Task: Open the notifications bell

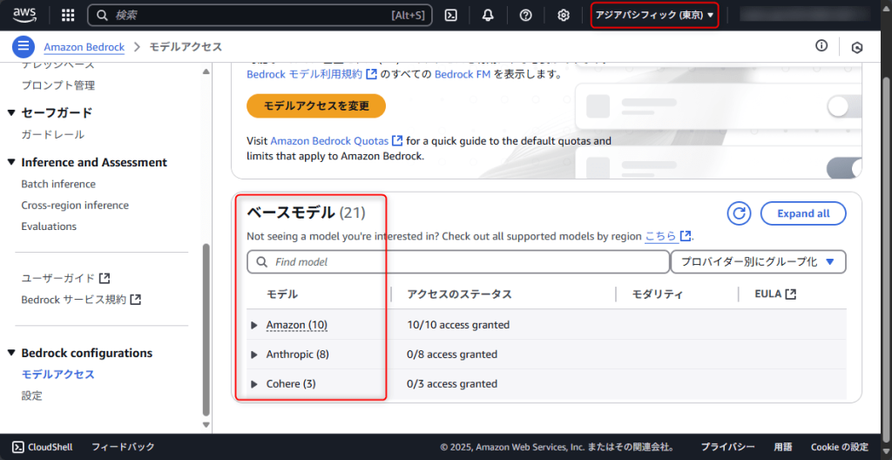Action: point(488,16)
